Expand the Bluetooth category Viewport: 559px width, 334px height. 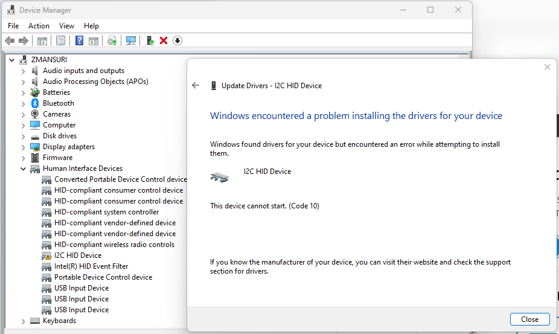tap(24, 103)
